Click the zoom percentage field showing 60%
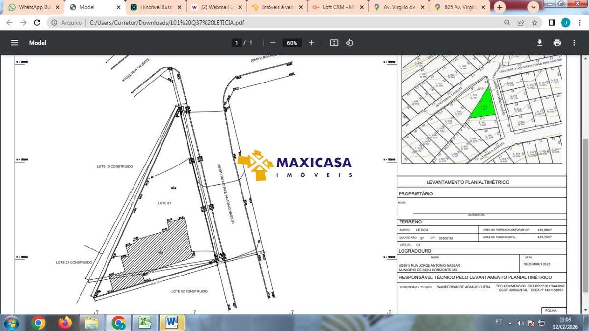589x331 pixels. (292, 43)
